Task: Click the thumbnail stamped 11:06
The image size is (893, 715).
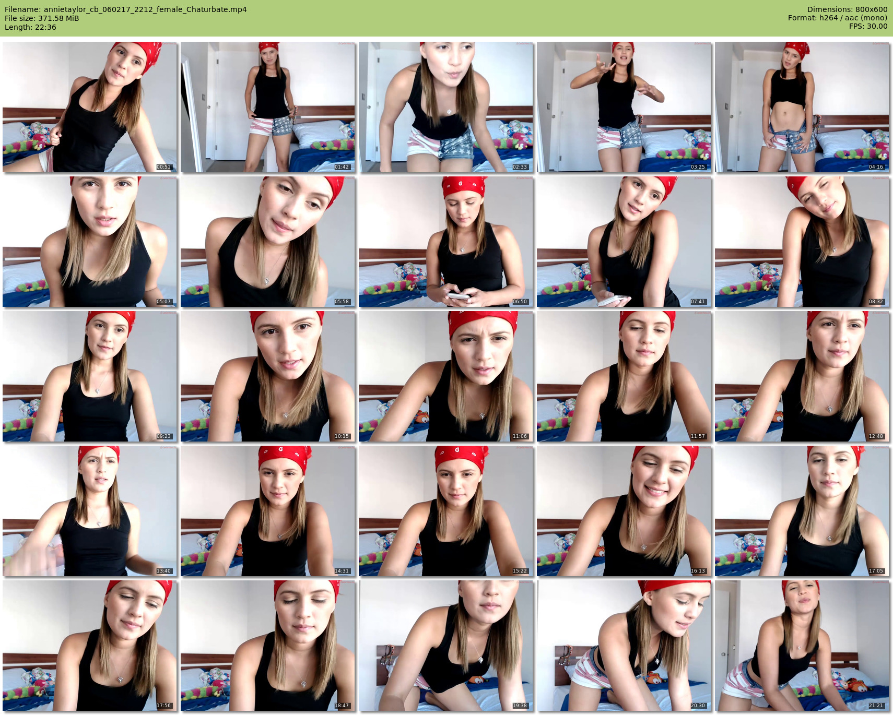Action: tap(446, 376)
